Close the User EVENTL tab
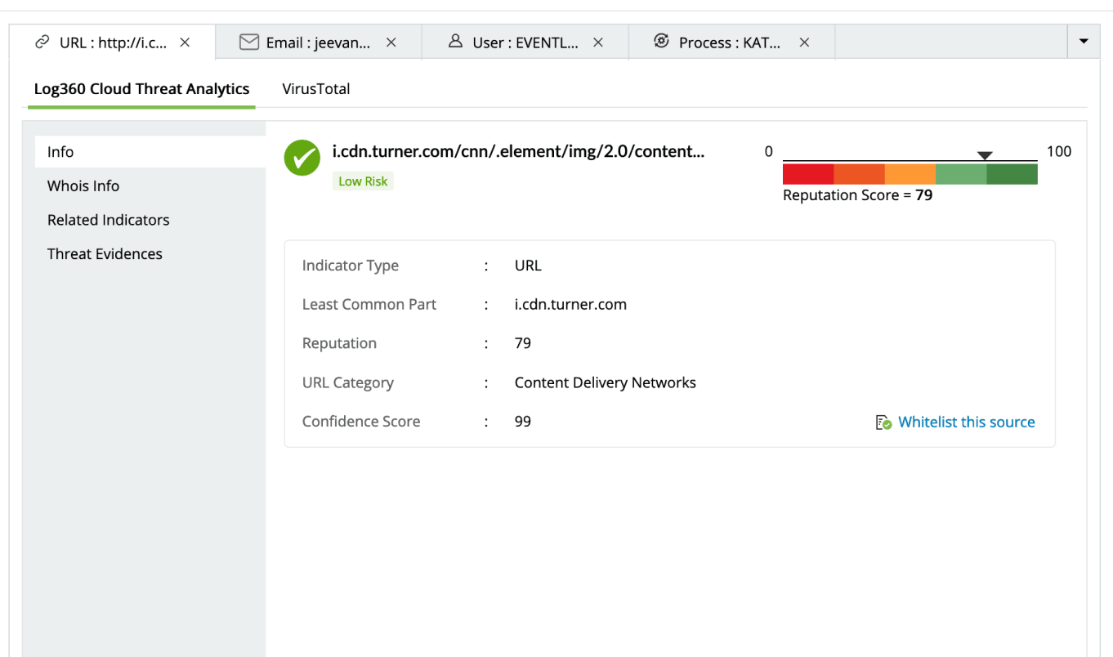 tap(597, 42)
